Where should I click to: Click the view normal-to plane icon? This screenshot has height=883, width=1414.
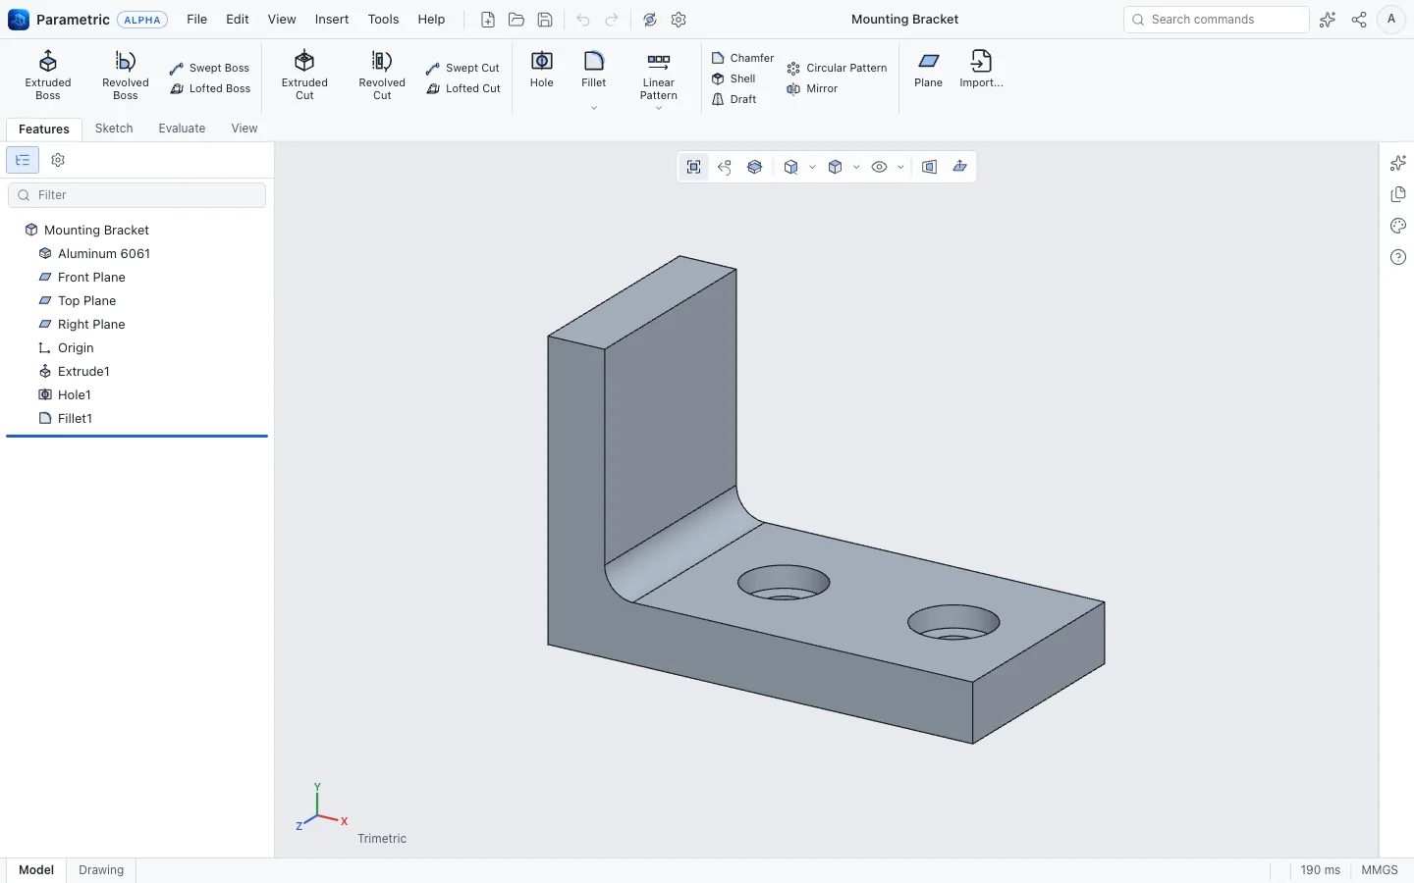[x=960, y=167]
